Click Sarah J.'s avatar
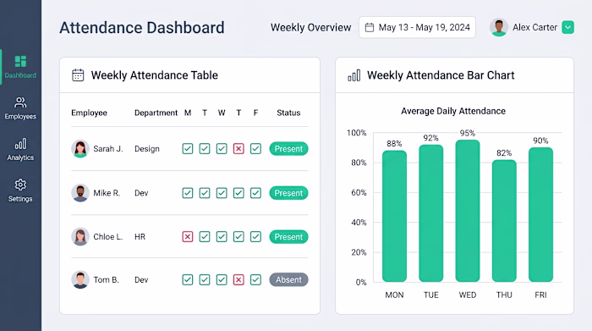 click(80, 148)
